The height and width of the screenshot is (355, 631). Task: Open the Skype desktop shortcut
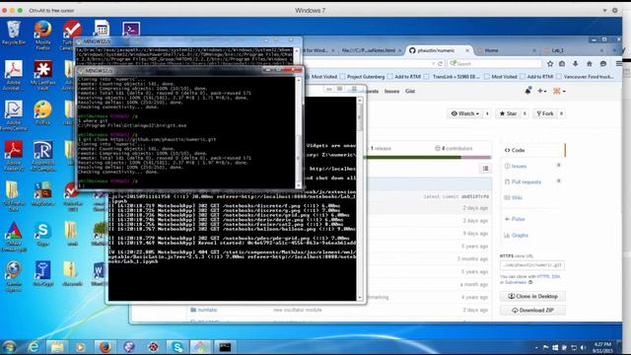click(42, 234)
